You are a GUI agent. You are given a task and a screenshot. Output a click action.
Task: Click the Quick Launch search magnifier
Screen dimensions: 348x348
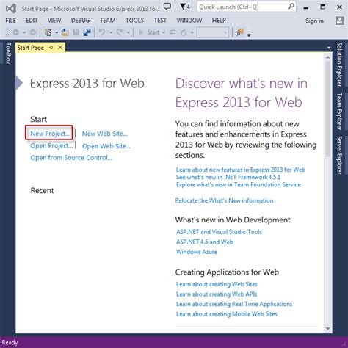tap(291, 7)
